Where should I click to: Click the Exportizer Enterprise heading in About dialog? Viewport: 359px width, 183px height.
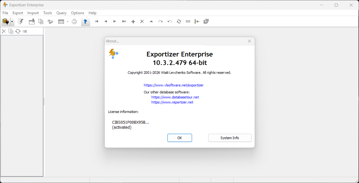click(180, 54)
